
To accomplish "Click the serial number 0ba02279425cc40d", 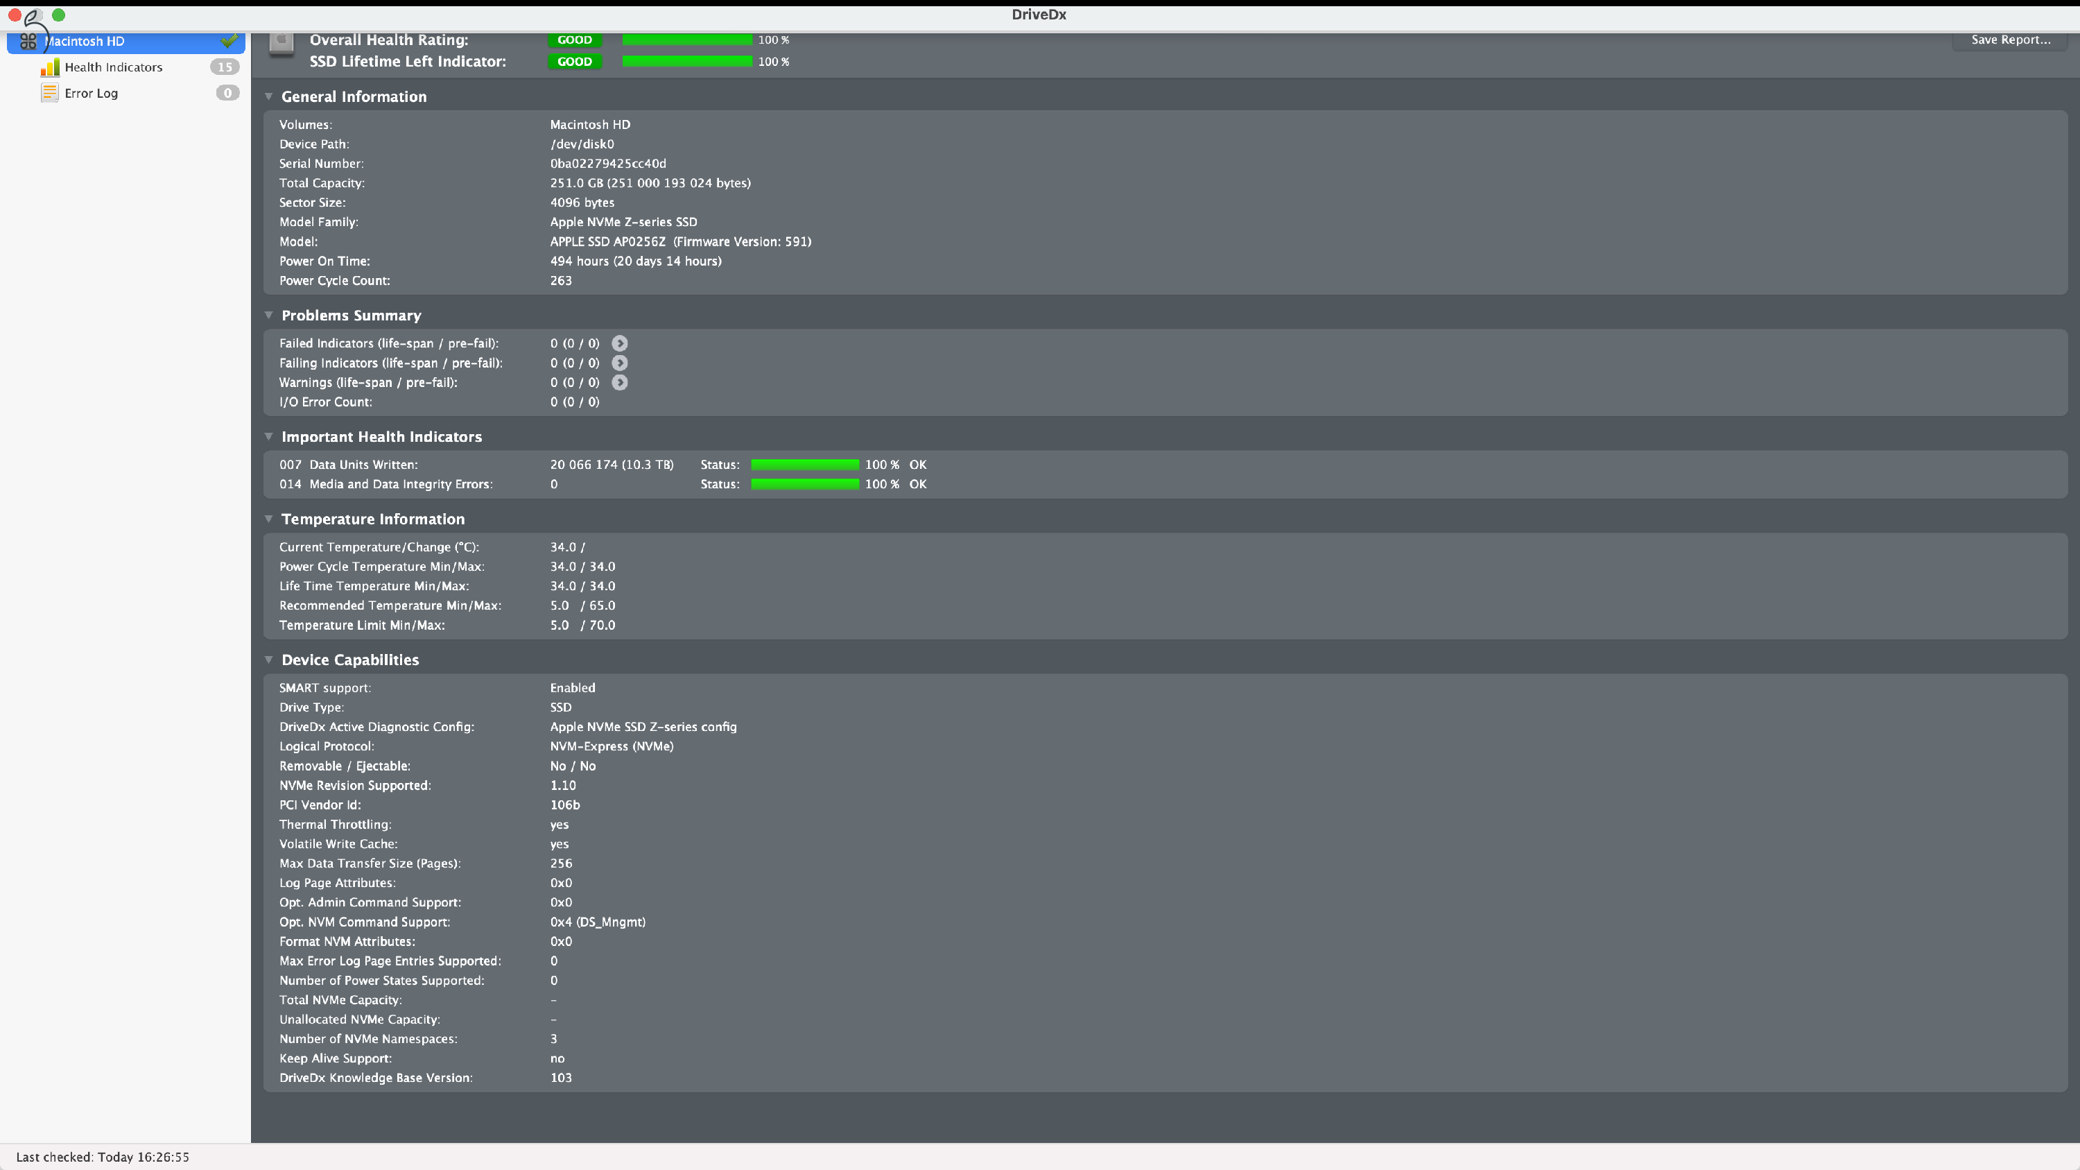I will [x=608, y=163].
